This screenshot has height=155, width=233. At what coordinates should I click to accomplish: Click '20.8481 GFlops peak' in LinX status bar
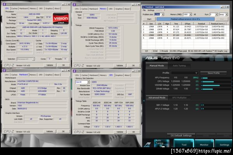(178, 51)
